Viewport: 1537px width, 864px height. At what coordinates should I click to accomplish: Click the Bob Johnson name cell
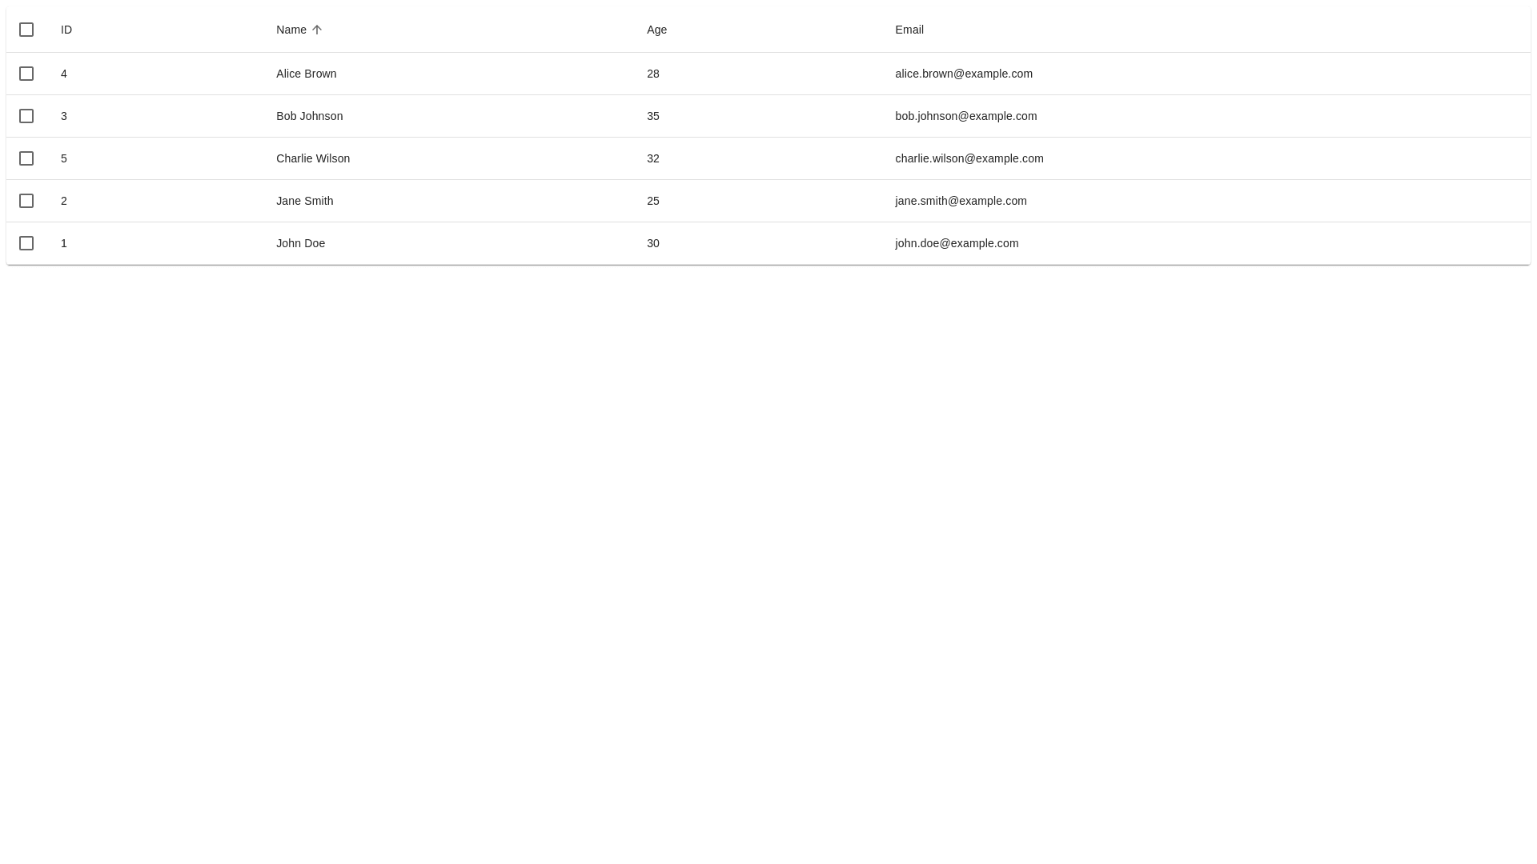coord(310,116)
